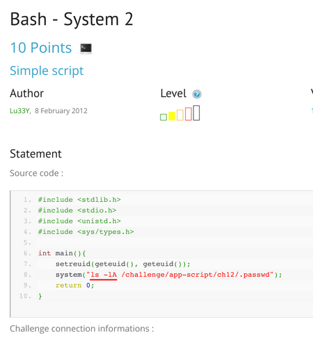This screenshot has width=313, height=342.
Task: Click the dark gray difficulty level box
Action: (196, 113)
